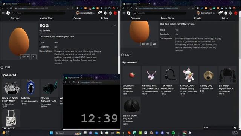Open (SHOULDER) Easter Bunny item
The image size is (241, 136).
tap(189, 80)
